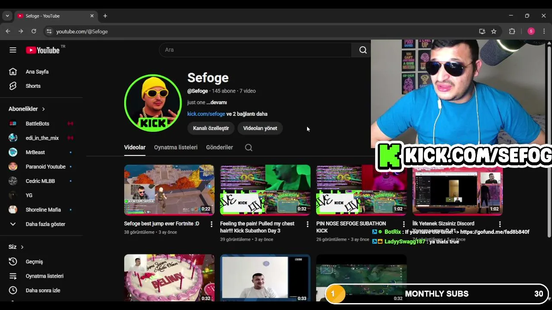This screenshot has height=310, width=552.
Task: View site information icon in address bar
Action: [x=49, y=31]
